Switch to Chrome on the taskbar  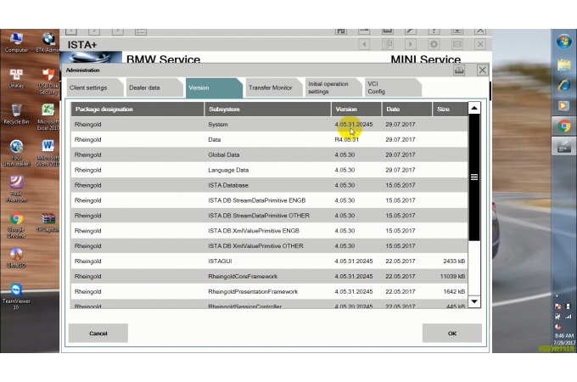563,126
